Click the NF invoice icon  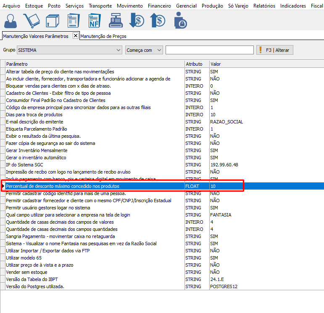pos(94,20)
